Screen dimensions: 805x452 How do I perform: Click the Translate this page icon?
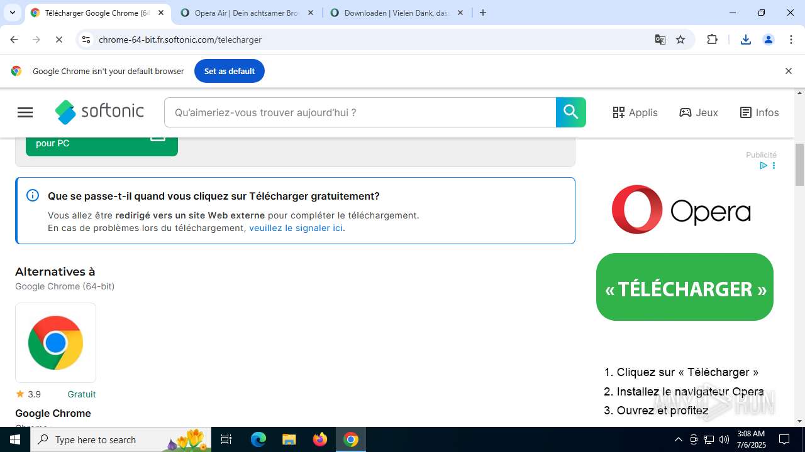coord(660,40)
